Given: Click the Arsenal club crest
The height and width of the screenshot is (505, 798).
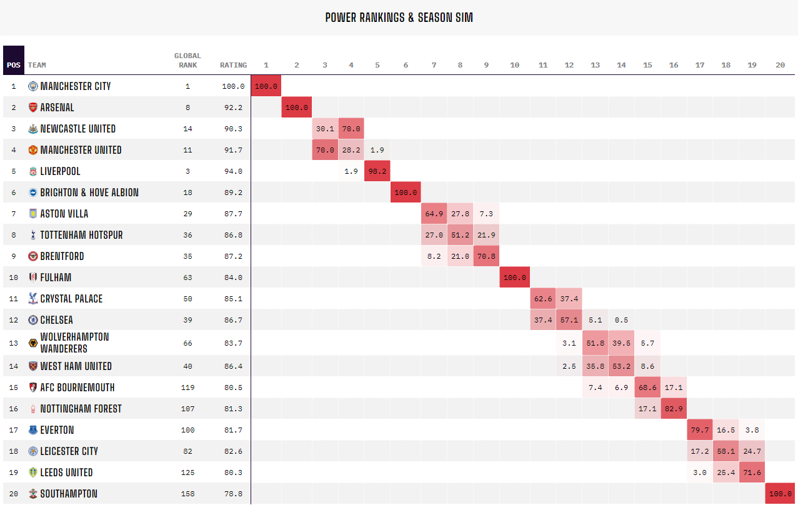Looking at the screenshot, I should pyautogui.click(x=33, y=107).
